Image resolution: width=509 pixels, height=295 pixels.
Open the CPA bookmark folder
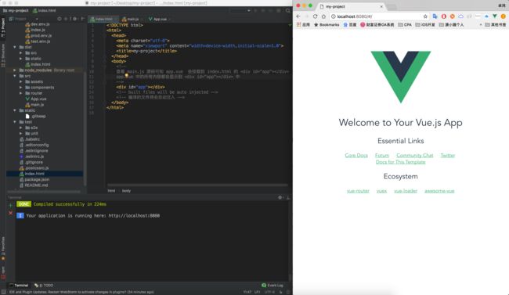pos(405,25)
